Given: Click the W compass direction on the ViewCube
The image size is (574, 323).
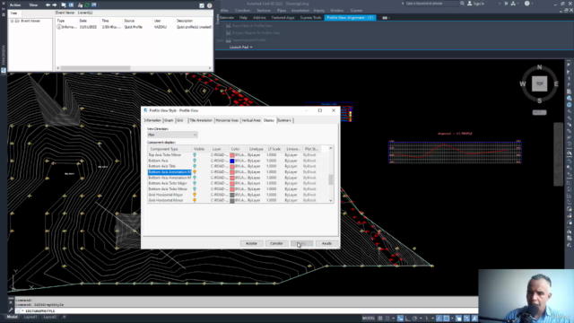Looking at the screenshot, I should [x=523, y=83].
